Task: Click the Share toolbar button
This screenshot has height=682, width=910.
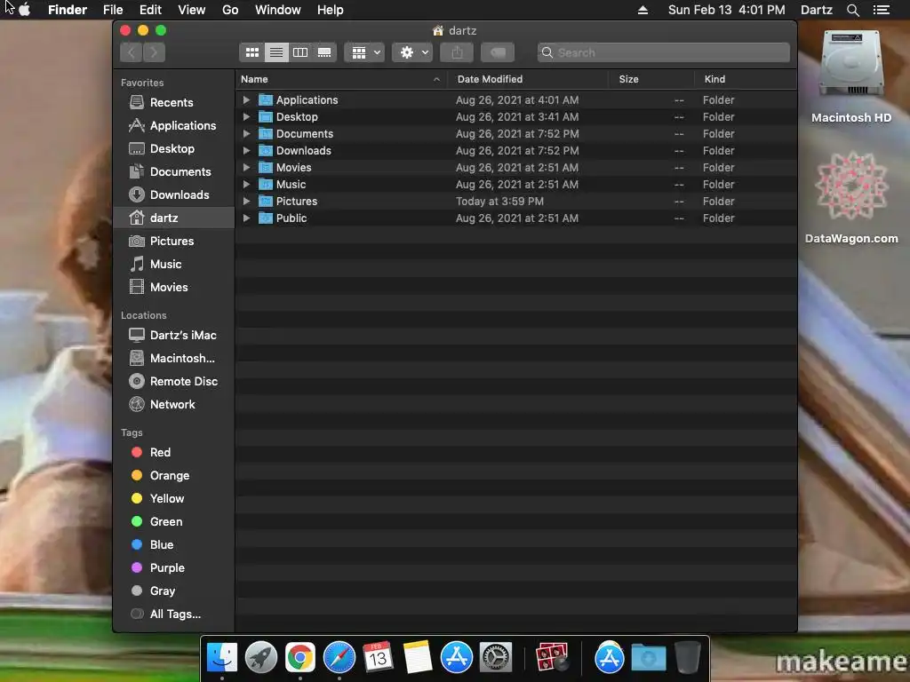Action: pyautogui.click(x=458, y=52)
